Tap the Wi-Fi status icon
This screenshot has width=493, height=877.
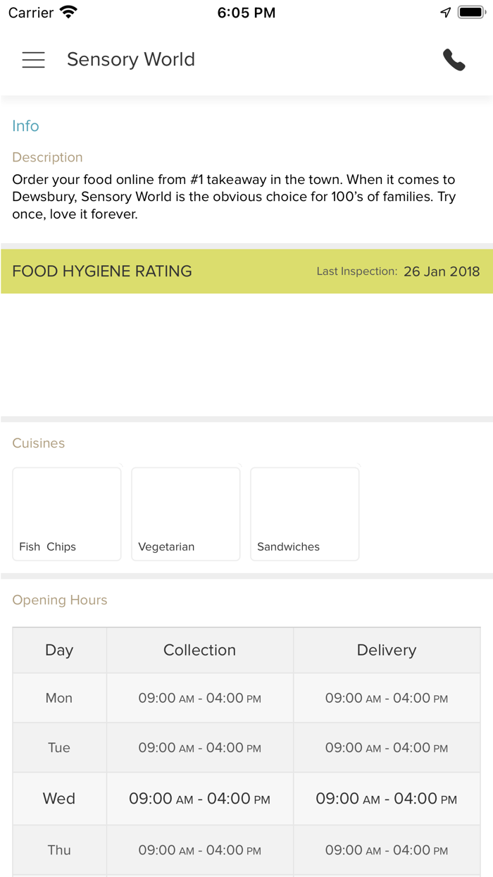(x=68, y=13)
